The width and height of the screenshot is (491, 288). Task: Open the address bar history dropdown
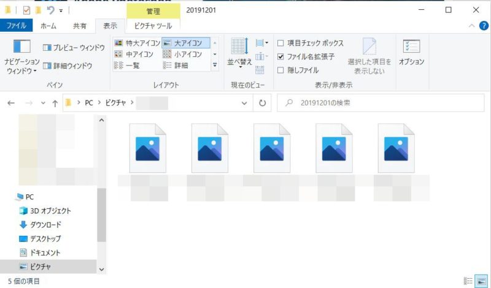pos(244,103)
